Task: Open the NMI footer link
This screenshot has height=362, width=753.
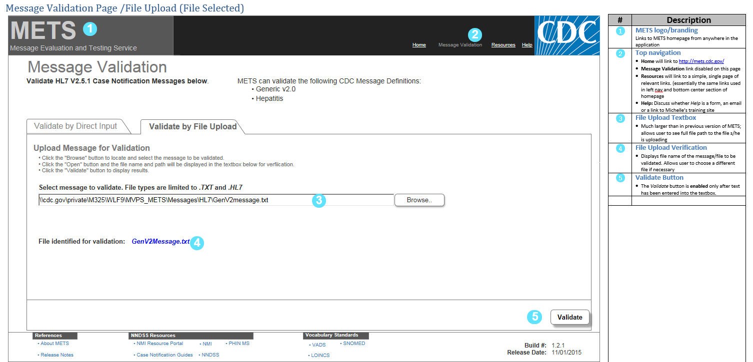Action: tap(207, 344)
